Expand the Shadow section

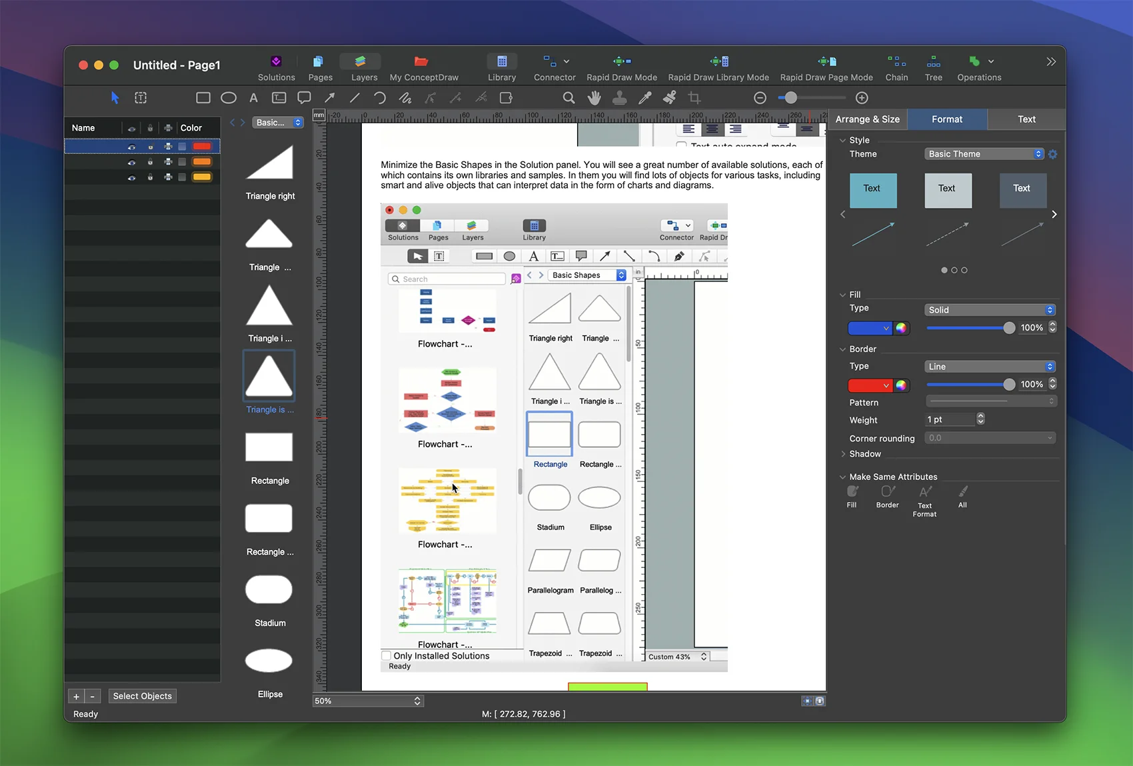click(842, 454)
